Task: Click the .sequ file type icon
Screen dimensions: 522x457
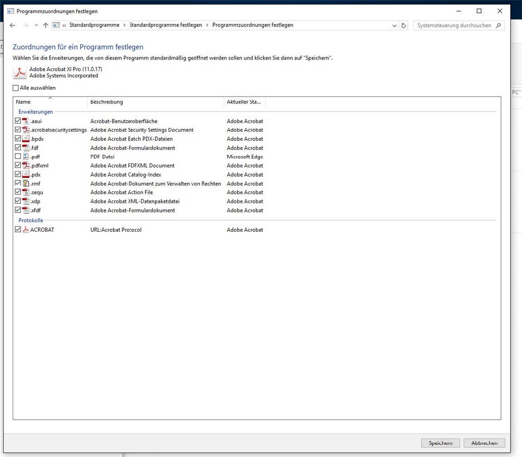Action: pos(25,192)
